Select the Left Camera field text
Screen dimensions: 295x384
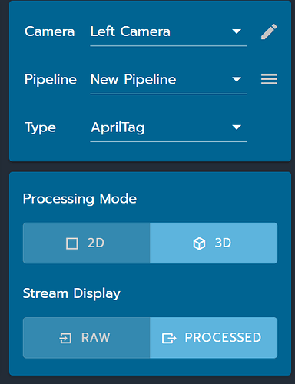[131, 31]
